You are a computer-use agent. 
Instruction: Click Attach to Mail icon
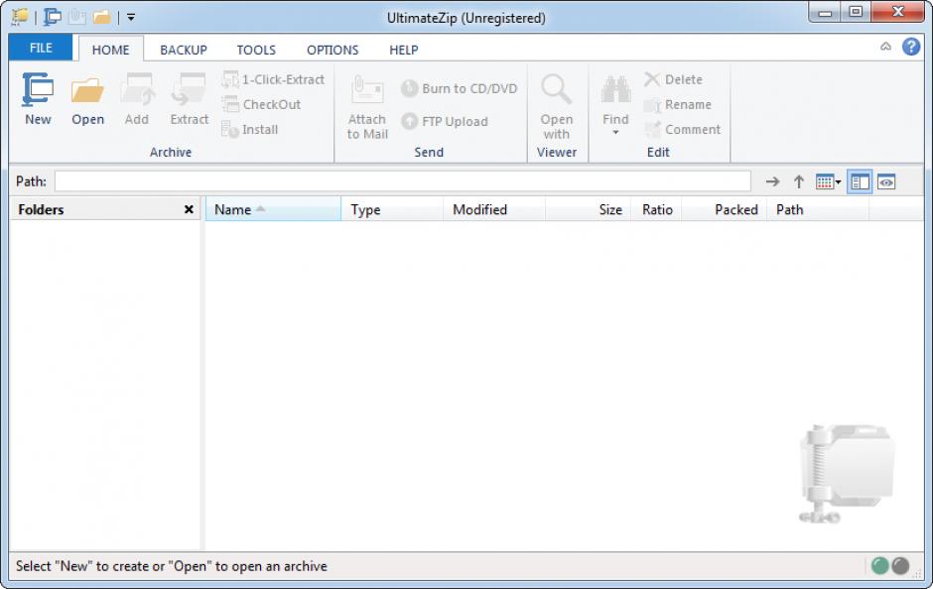(367, 90)
